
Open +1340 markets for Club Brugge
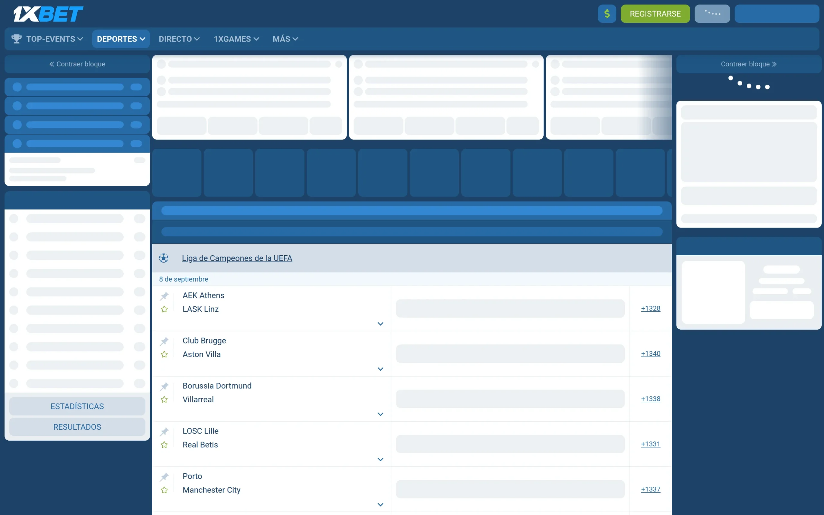650,354
